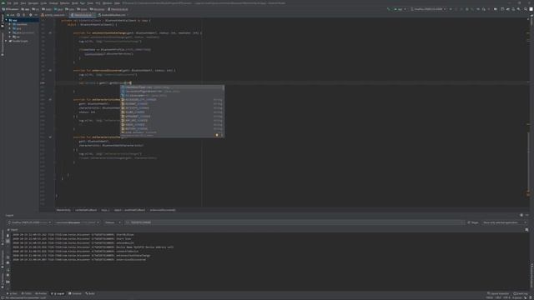
Task: Open the Profiler tool window tab
Action: (x=41, y=293)
